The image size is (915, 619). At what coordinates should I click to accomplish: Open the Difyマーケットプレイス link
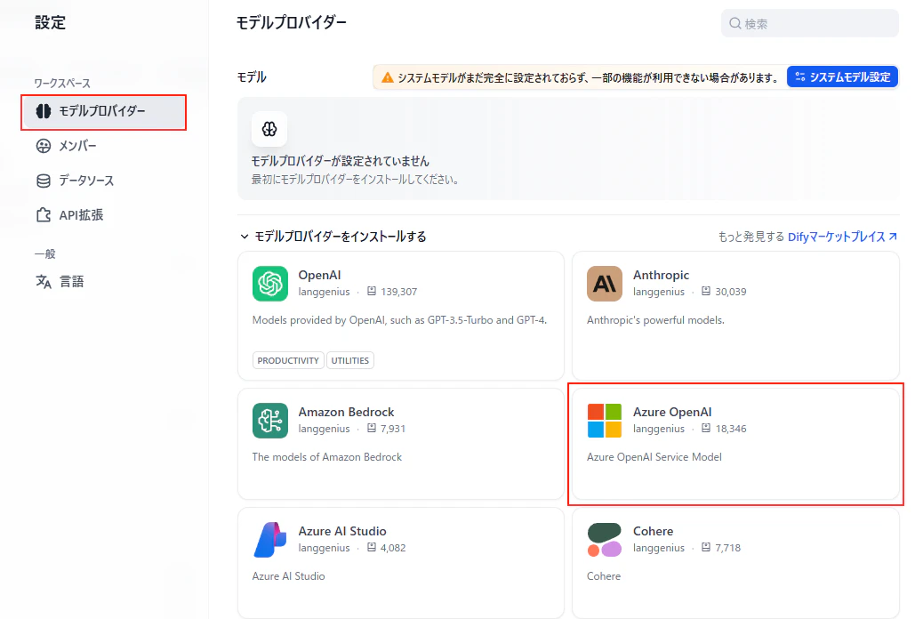coord(836,237)
